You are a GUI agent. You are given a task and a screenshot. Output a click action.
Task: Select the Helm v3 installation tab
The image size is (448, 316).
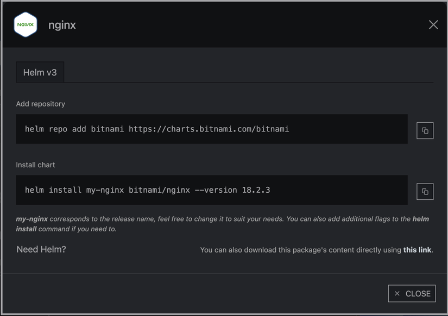coord(40,72)
